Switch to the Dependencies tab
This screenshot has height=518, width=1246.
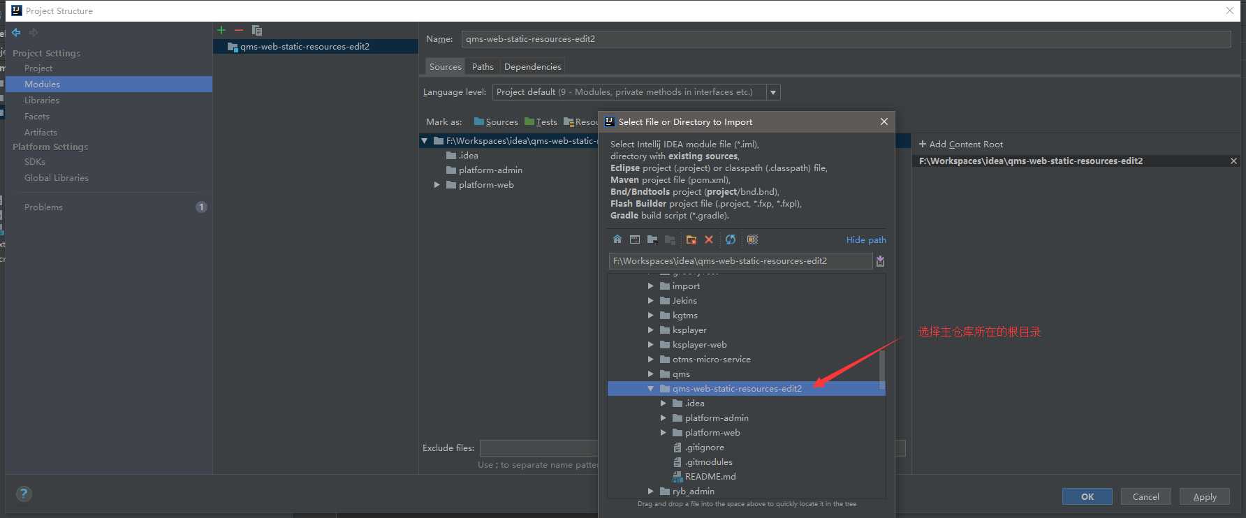point(532,66)
